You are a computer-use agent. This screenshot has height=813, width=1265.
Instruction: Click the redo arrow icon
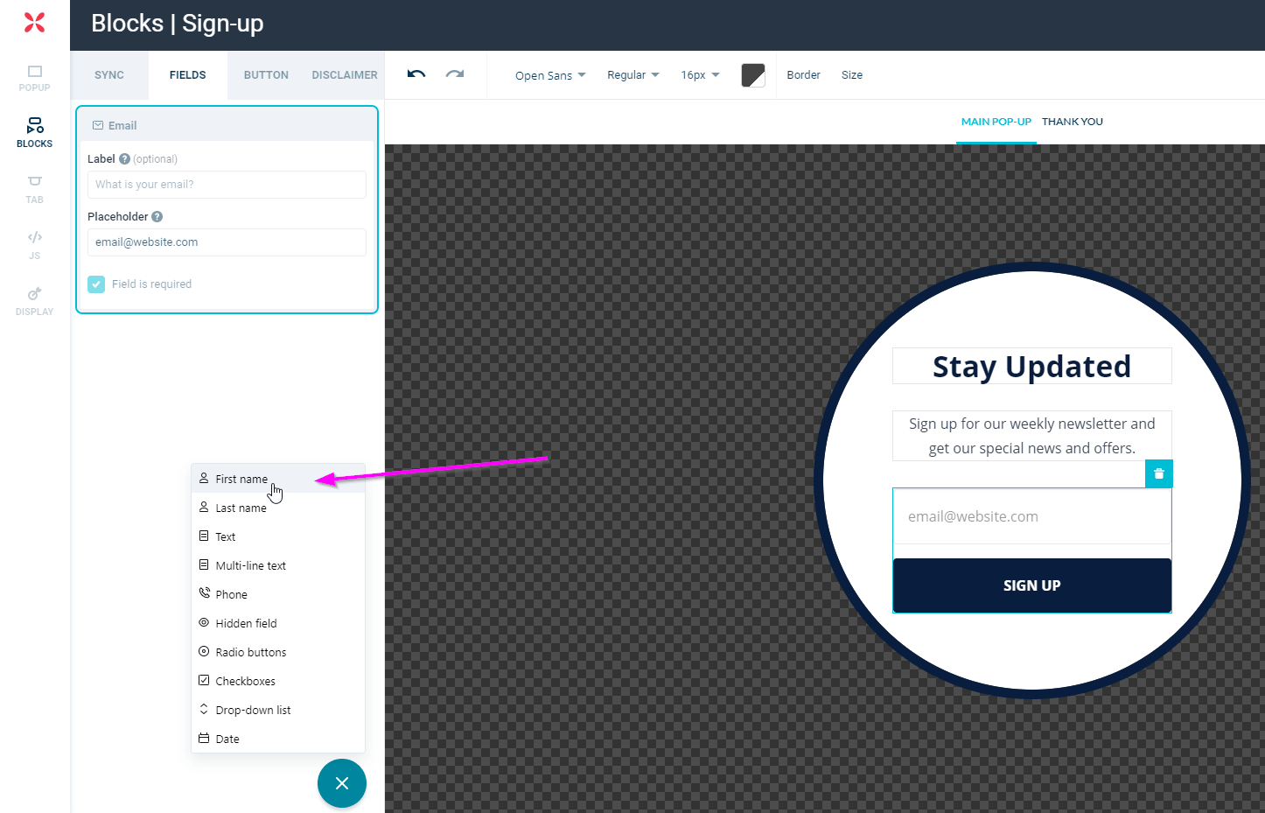pyautogui.click(x=454, y=74)
